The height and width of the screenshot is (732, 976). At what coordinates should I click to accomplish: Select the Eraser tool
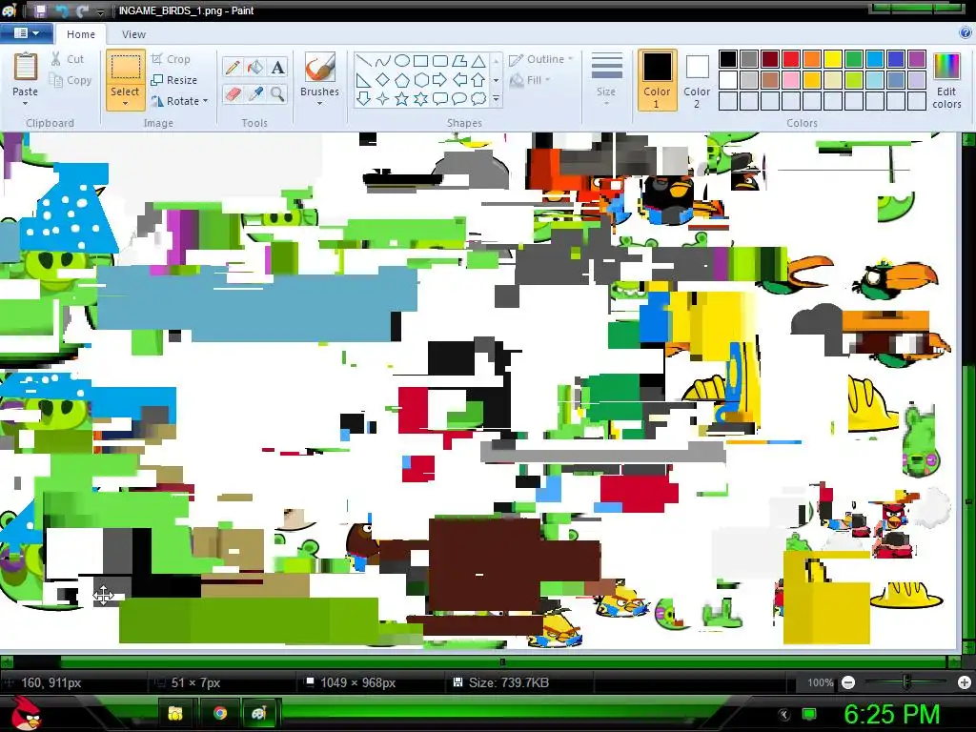pos(233,94)
